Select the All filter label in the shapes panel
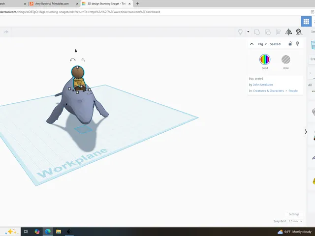The height and width of the screenshot is (236, 315). tap(310, 85)
